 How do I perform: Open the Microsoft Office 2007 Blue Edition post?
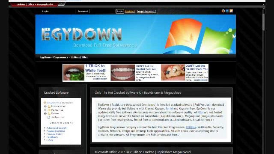[x=143, y=152]
